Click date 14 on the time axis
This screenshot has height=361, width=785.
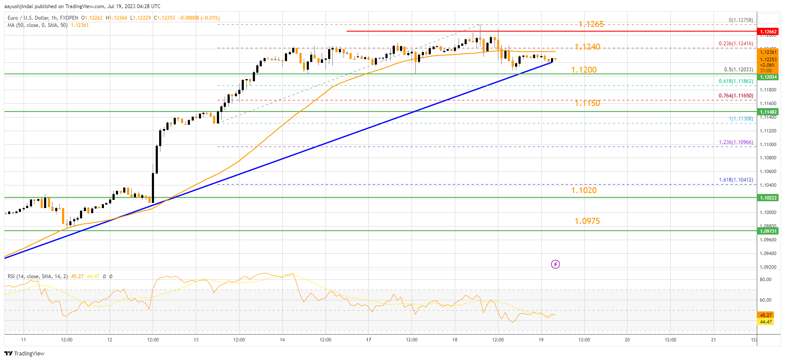[282, 340]
